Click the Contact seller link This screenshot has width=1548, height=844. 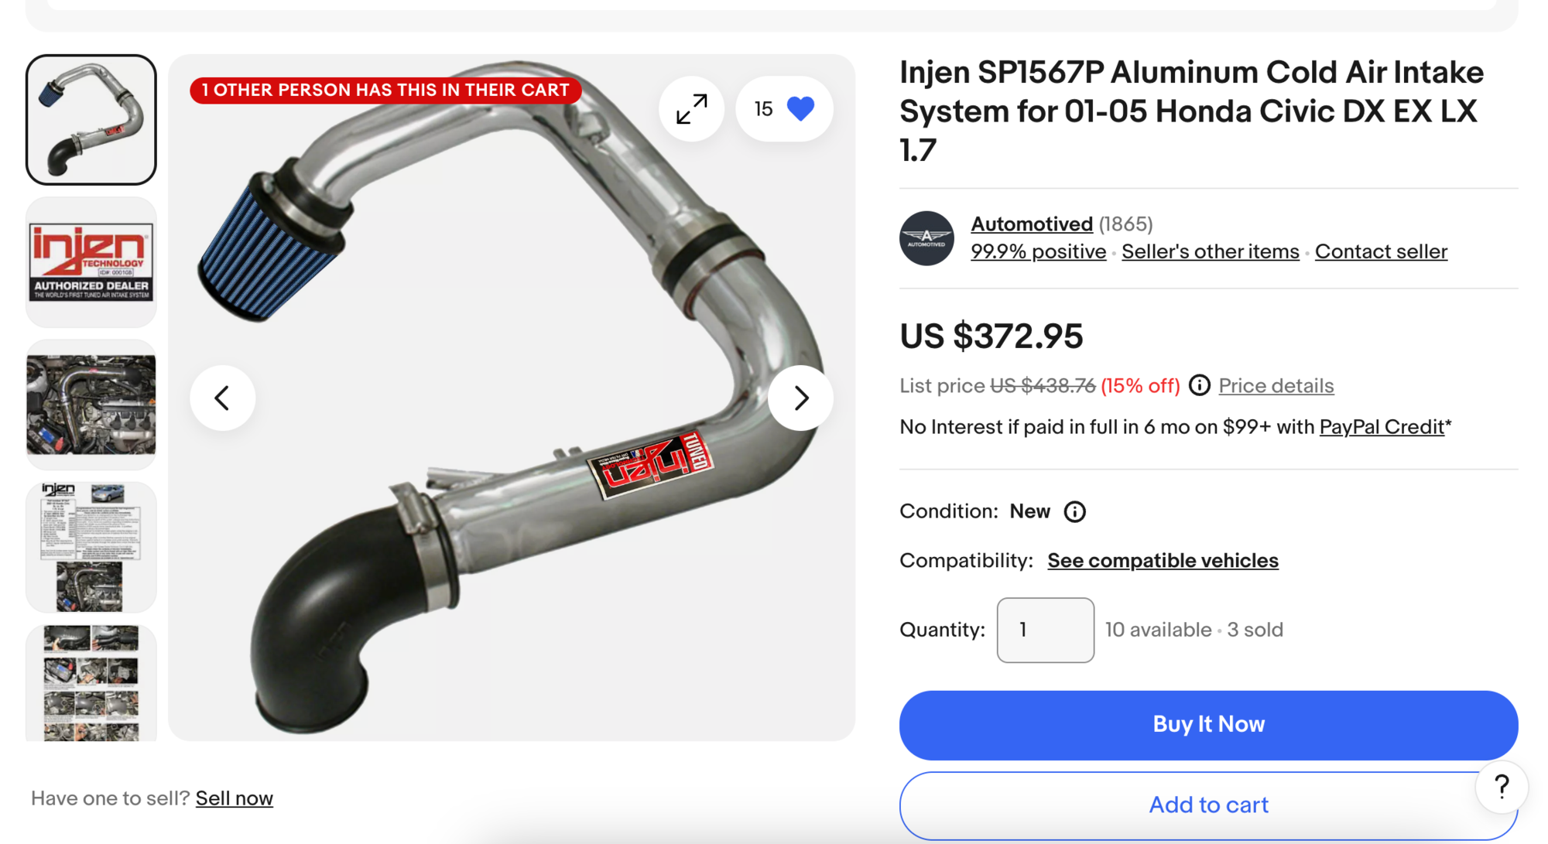pyautogui.click(x=1381, y=251)
